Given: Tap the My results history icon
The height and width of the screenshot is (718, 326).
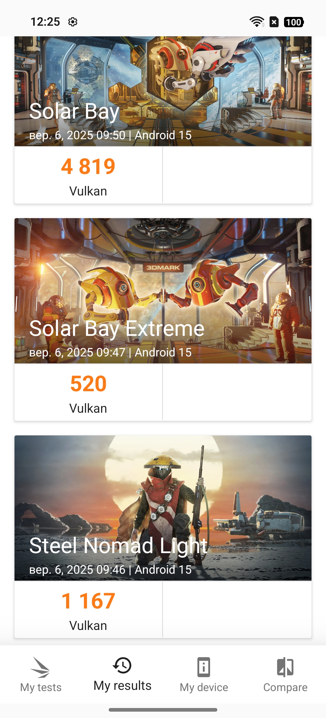Looking at the screenshot, I should click(x=122, y=665).
